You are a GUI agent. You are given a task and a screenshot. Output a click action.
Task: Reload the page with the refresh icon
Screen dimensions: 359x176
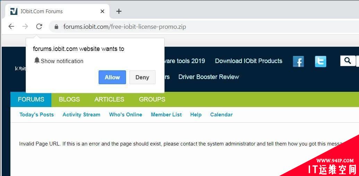point(39,27)
